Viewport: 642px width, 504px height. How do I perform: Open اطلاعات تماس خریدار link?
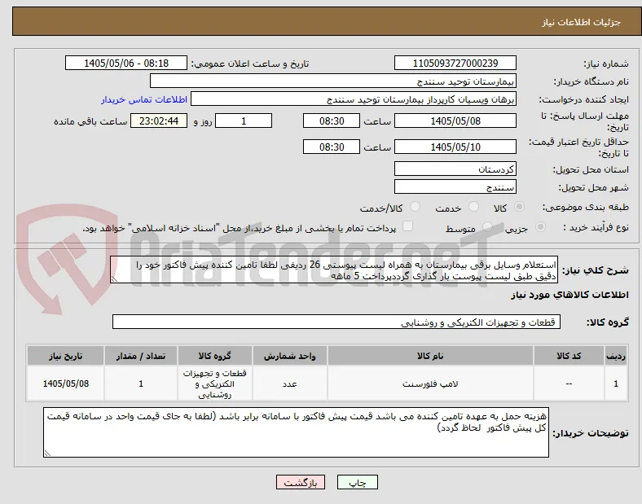(144, 99)
